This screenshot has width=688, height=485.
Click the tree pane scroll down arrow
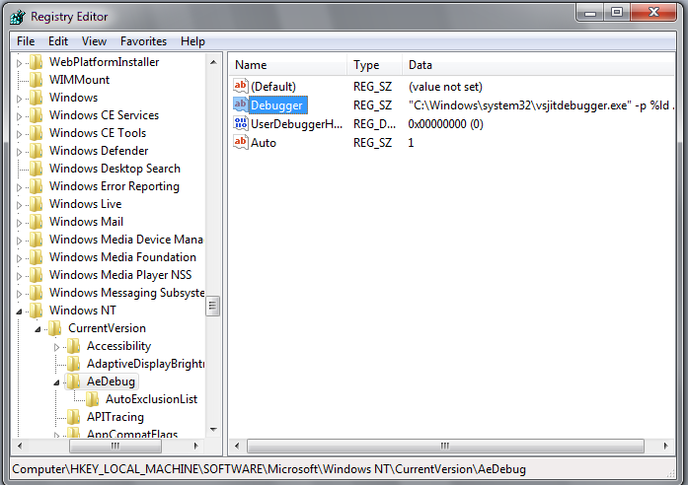[213, 430]
